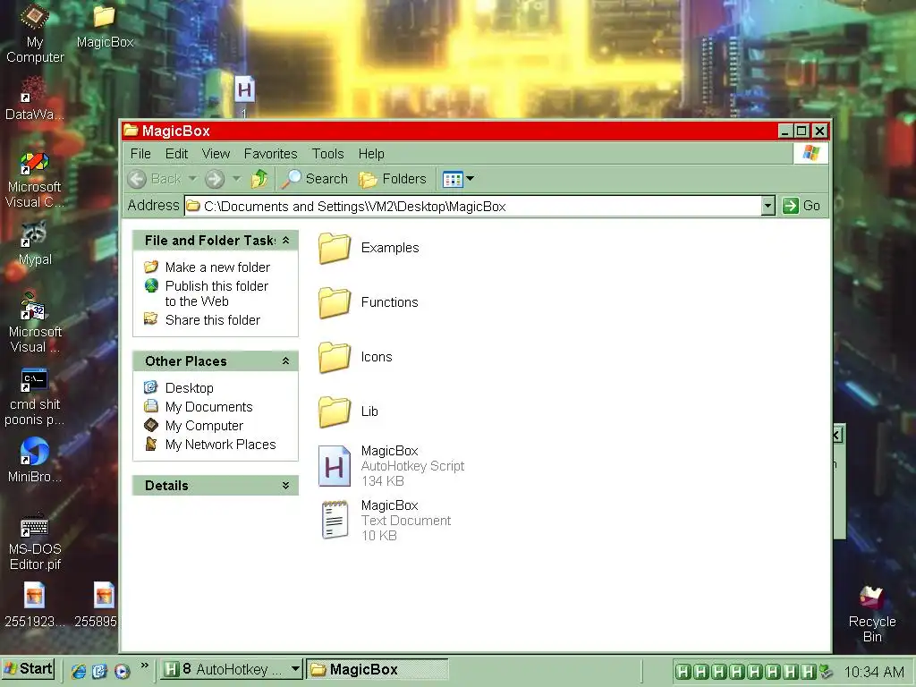Open the Forward history dropdown arrow

click(236, 179)
